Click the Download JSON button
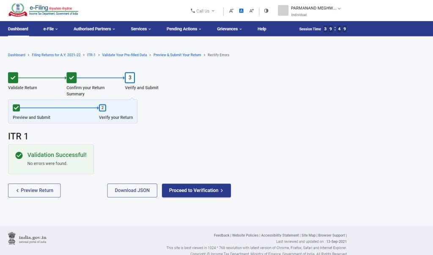This screenshot has width=433, height=255. coord(132,190)
